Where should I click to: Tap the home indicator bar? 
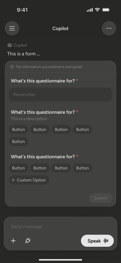coord(60,260)
